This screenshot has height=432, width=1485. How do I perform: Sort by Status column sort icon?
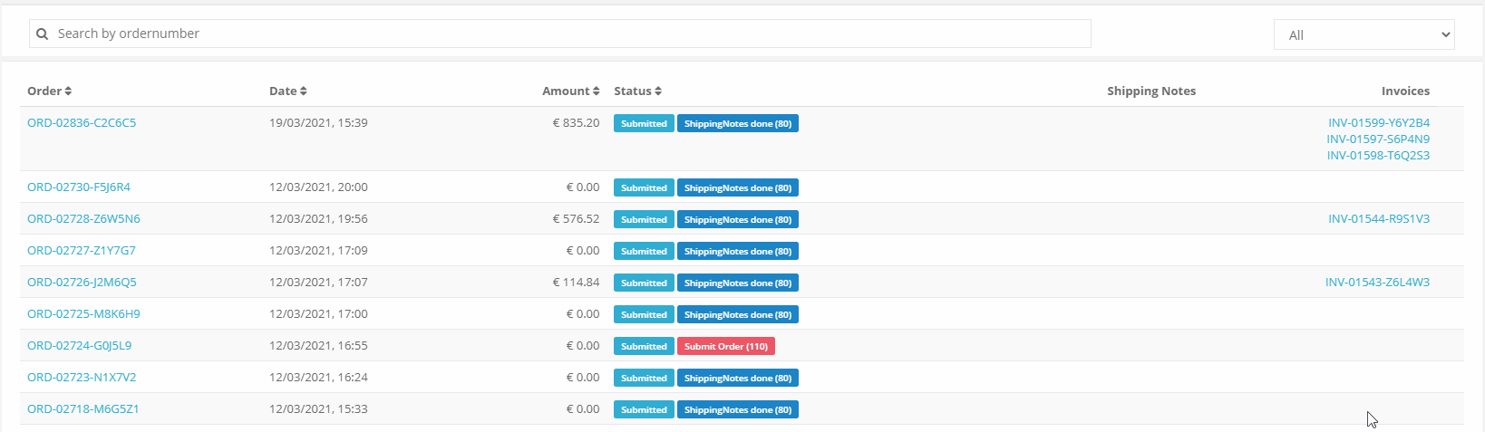click(658, 91)
